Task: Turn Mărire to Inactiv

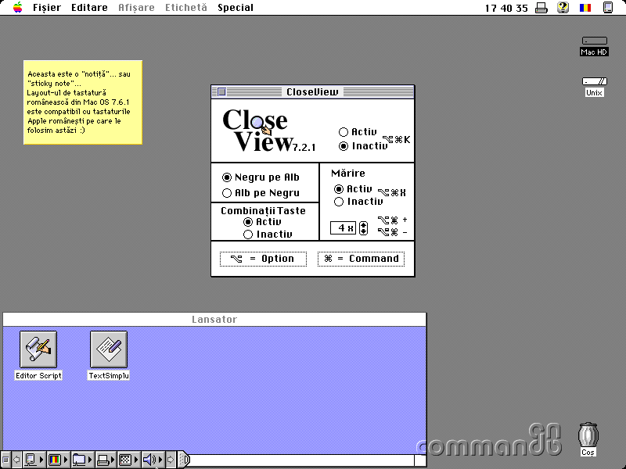Action: click(x=358, y=202)
